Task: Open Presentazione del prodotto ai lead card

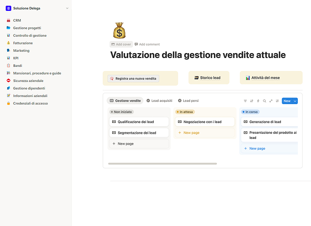Action: [270, 135]
